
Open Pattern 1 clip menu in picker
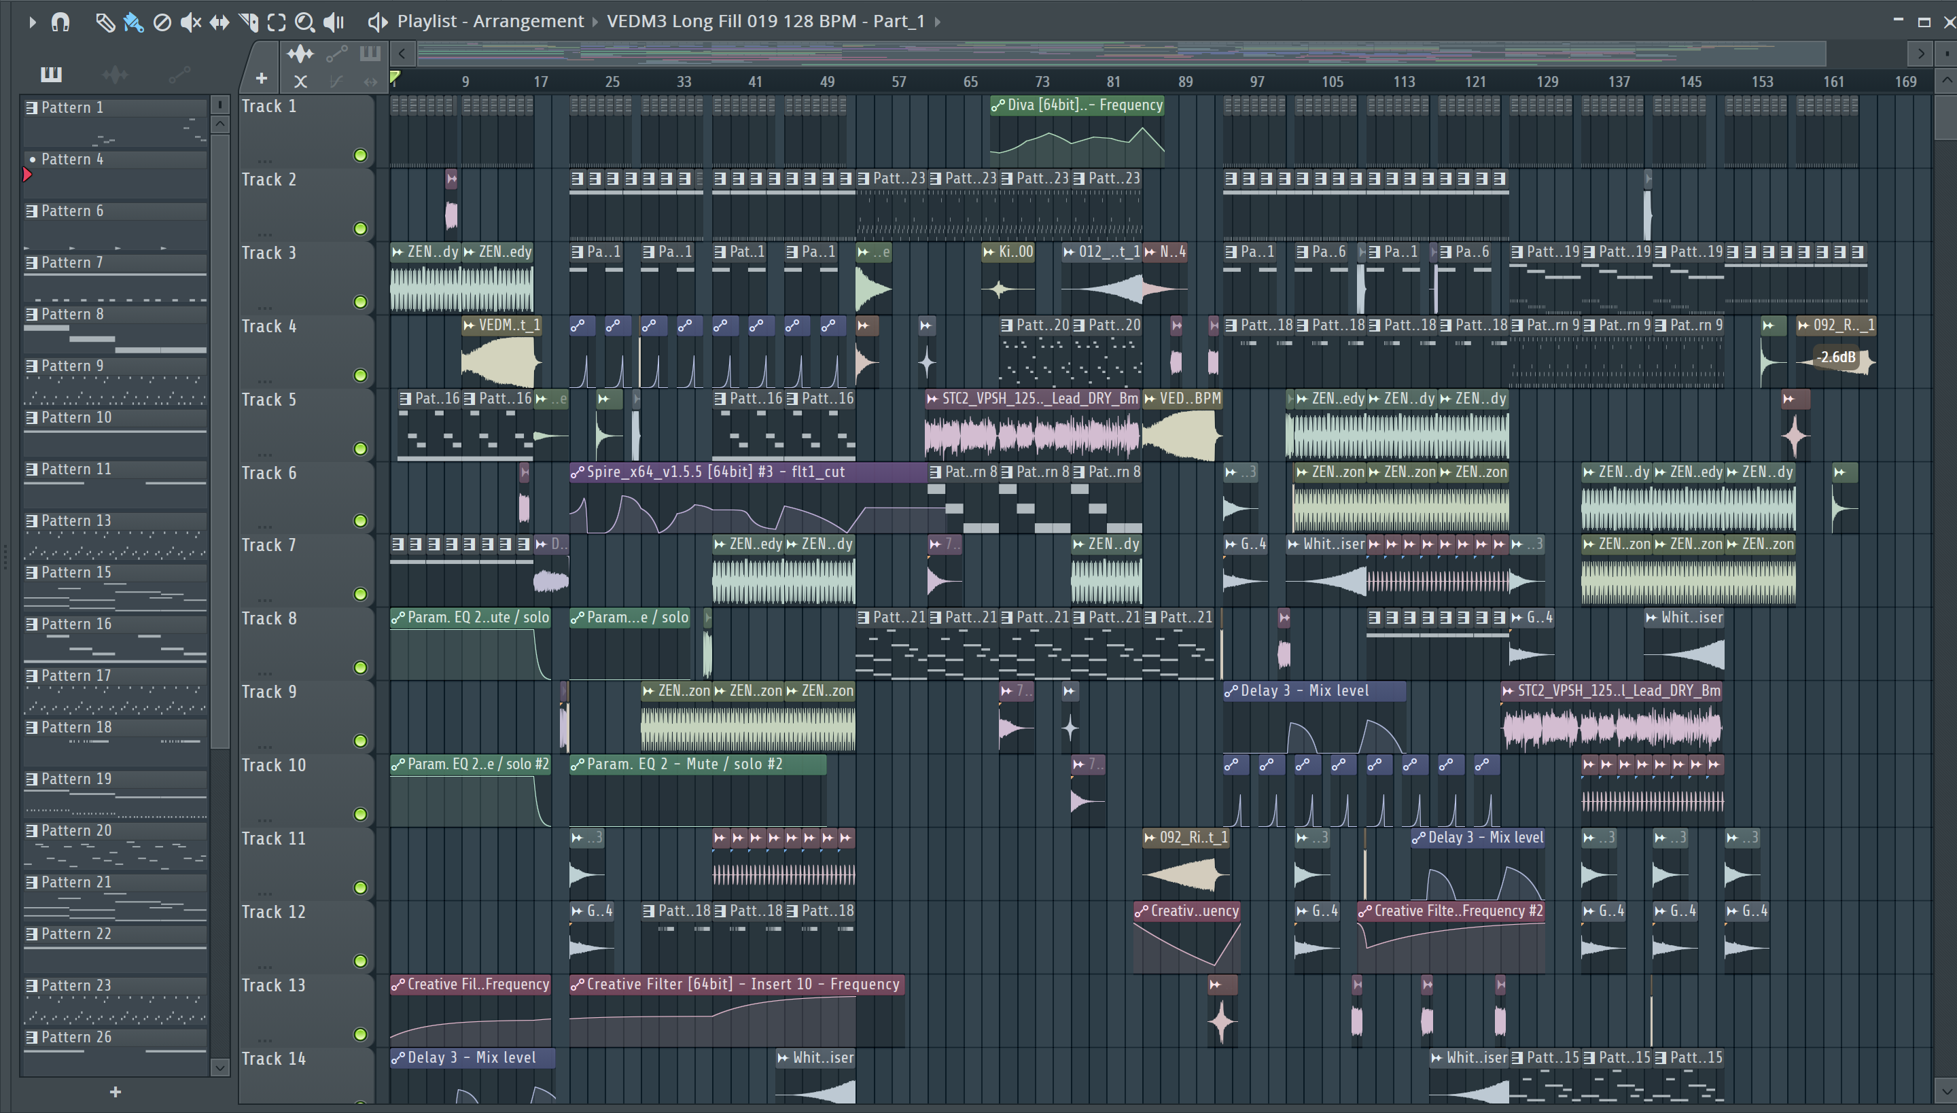[x=31, y=108]
